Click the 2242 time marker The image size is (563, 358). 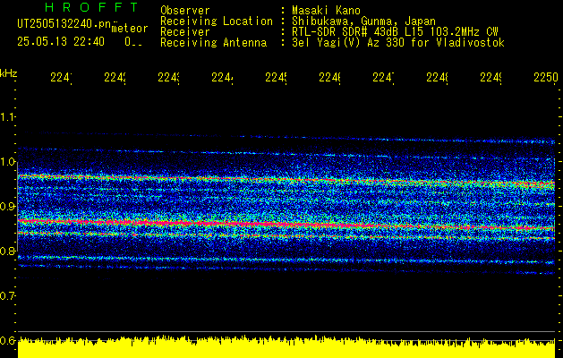click(x=115, y=77)
